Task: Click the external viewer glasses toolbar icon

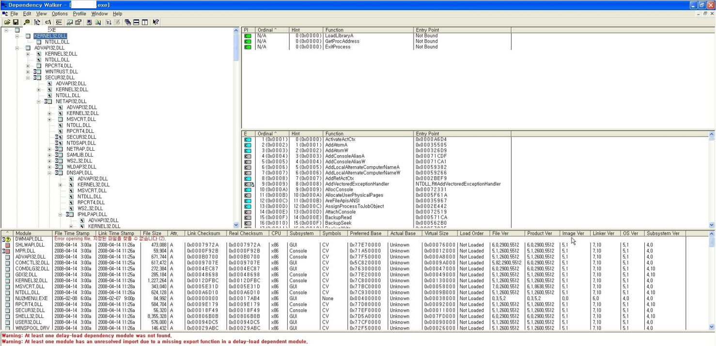Action: 69,22
